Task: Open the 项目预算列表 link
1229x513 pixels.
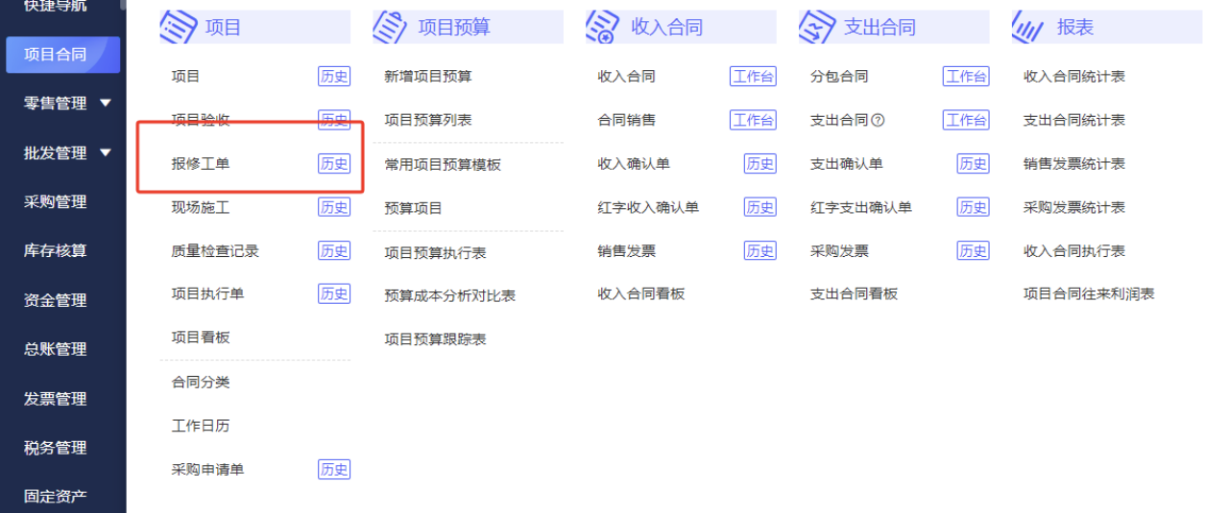Action: tap(428, 120)
